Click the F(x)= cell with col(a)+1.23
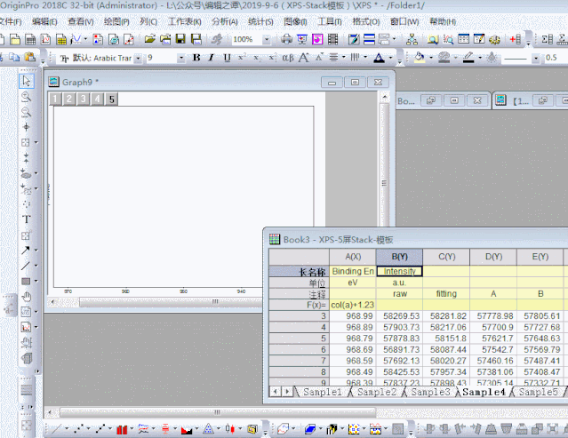568x438 pixels. tap(353, 304)
